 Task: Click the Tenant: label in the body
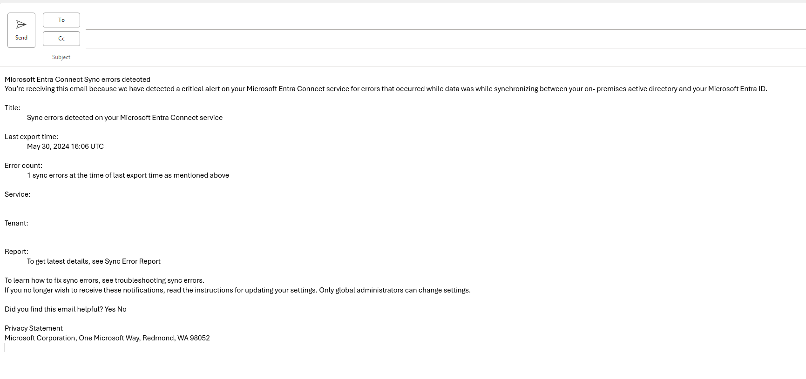pyautogui.click(x=16, y=223)
